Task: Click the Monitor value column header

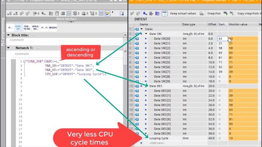Action: pyautogui.click(x=243, y=24)
